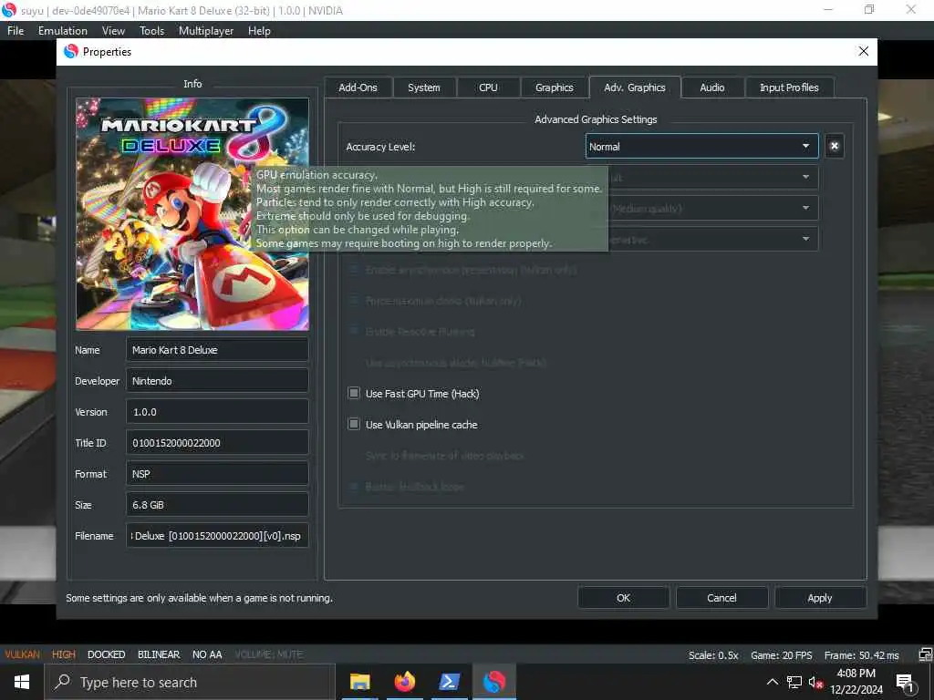The image size is (934, 700).
Task: Click the Windows taskbar search box
Action: [x=190, y=682]
